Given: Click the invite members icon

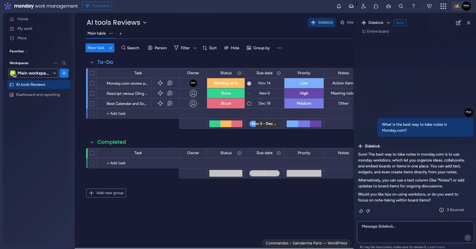Looking at the screenshot, I should 364,6.
